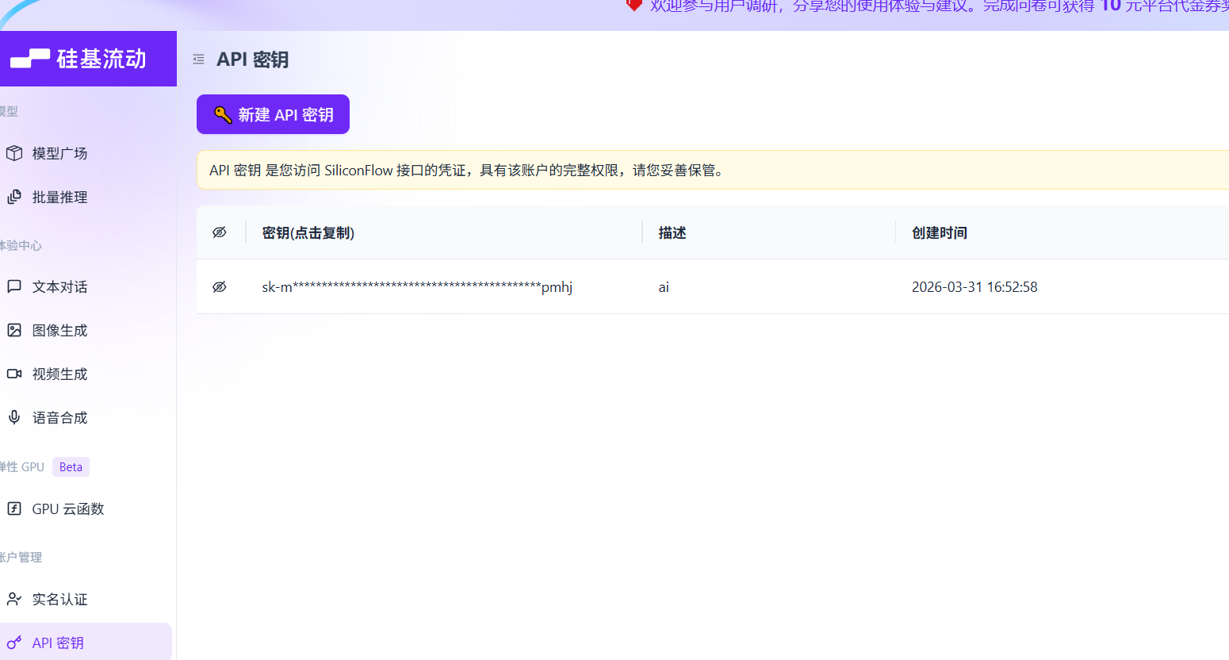Toggle visibility of all keys in header
1229x660 pixels.
pyautogui.click(x=220, y=232)
